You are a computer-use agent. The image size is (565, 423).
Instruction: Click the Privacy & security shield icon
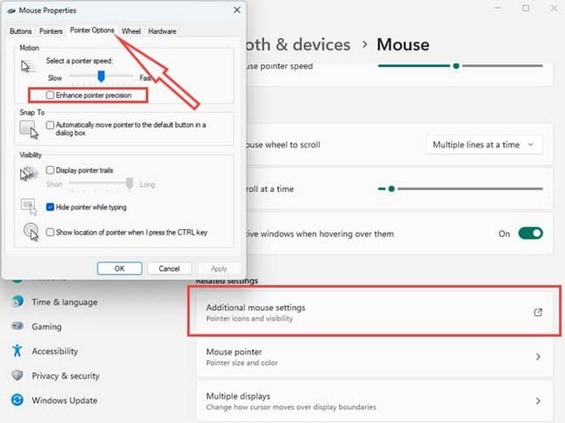click(x=17, y=375)
